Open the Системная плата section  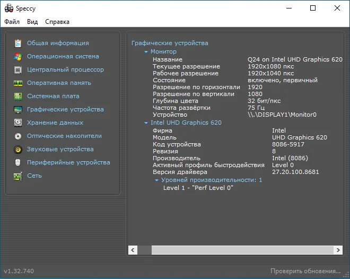click(53, 96)
